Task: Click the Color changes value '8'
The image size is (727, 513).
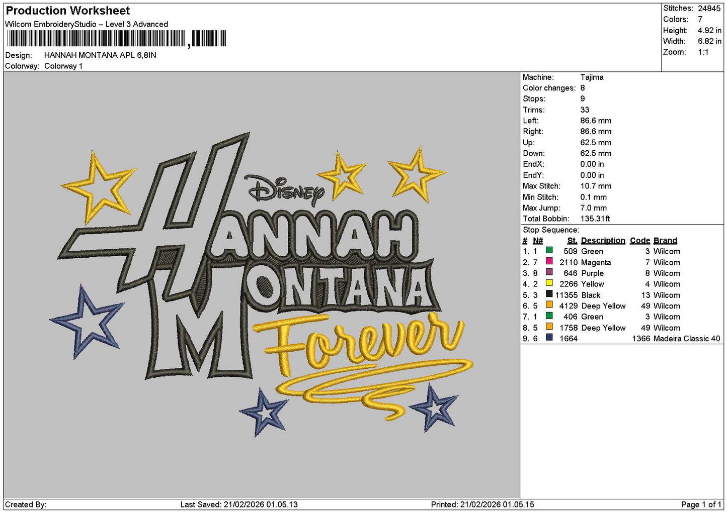Action: click(583, 88)
